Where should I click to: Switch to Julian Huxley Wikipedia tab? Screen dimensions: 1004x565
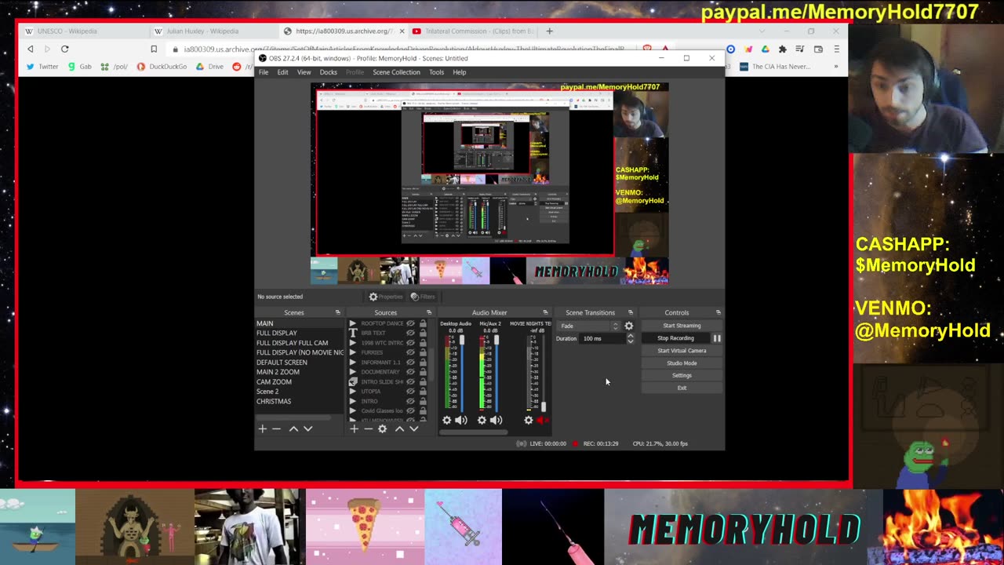click(213, 31)
